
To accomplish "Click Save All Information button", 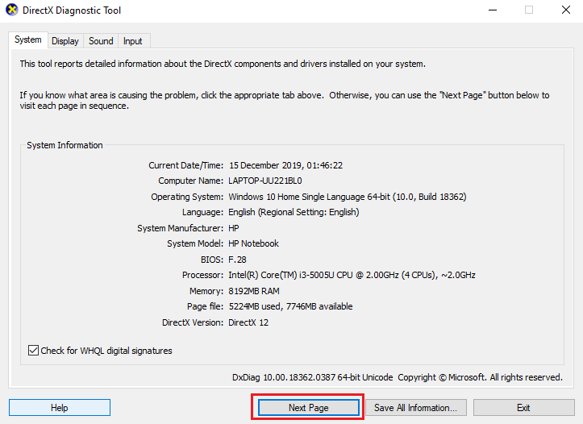I will [416, 408].
